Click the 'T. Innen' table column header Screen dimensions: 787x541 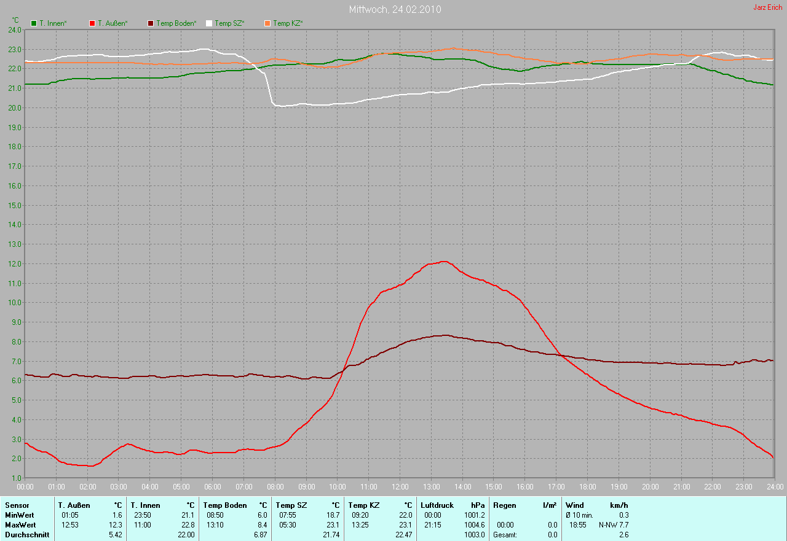[146, 505]
